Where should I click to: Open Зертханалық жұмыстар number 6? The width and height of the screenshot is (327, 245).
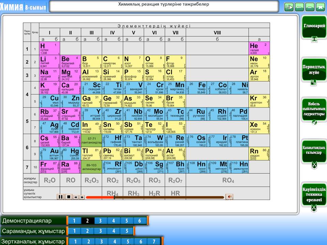[x=141, y=242]
